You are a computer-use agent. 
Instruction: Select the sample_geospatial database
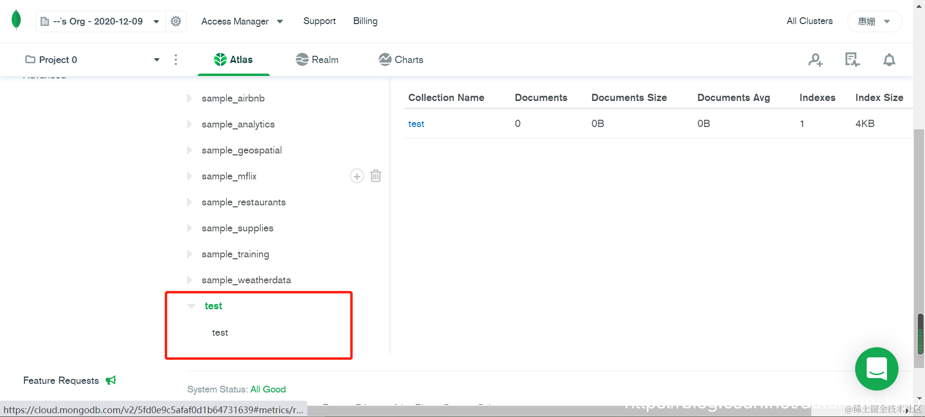(x=242, y=150)
